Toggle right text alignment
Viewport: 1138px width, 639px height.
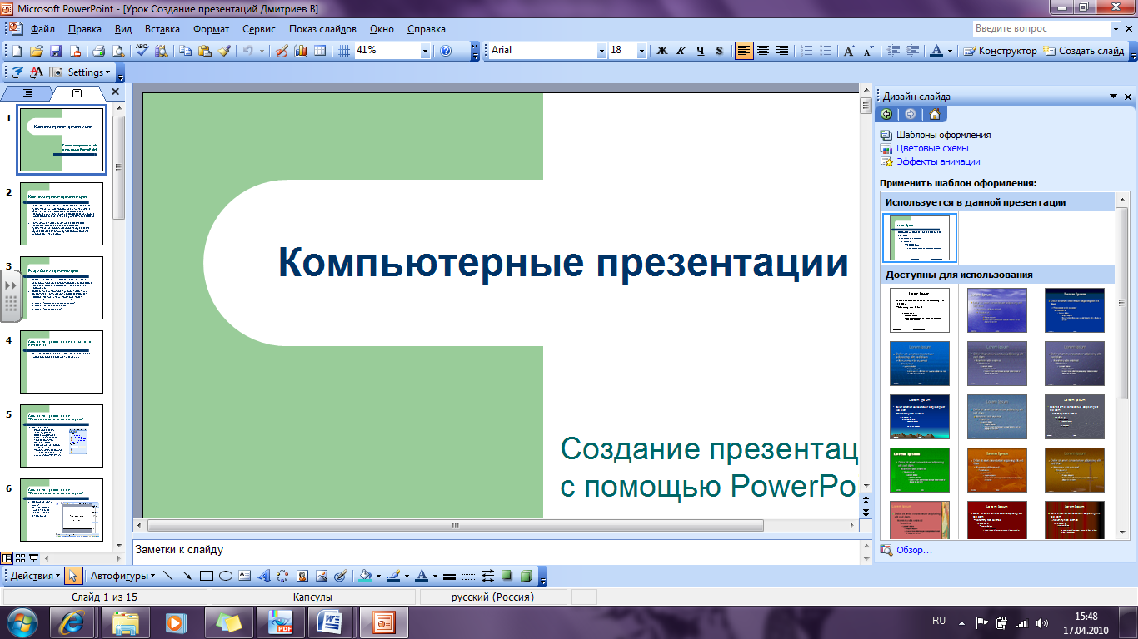pos(781,51)
